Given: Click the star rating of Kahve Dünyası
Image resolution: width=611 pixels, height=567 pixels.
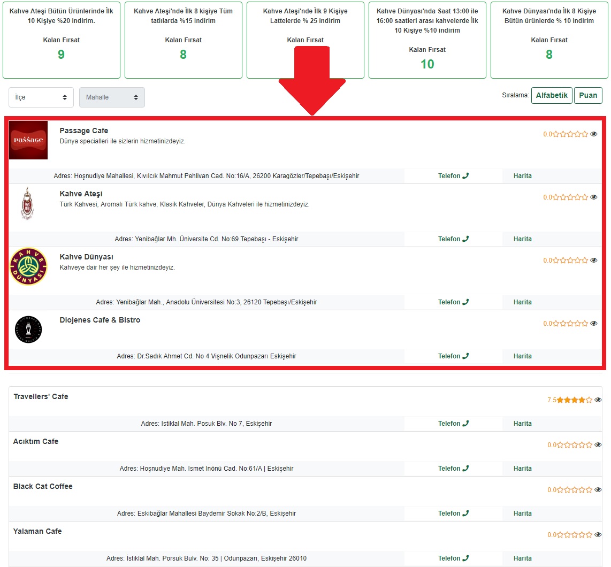Looking at the screenshot, I should click(570, 260).
